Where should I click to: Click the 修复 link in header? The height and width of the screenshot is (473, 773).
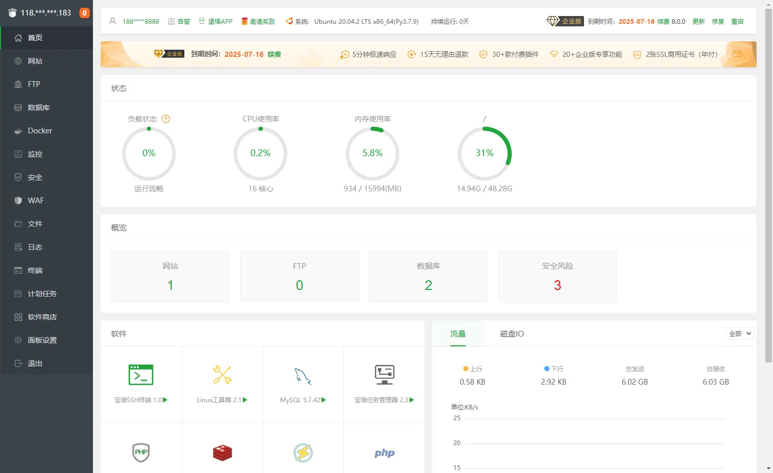pyautogui.click(x=718, y=22)
